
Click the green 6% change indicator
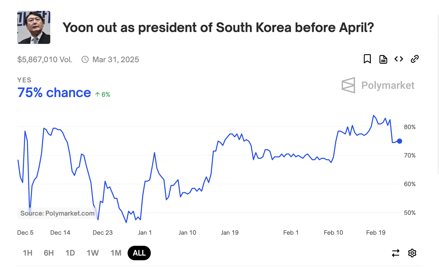coord(103,94)
